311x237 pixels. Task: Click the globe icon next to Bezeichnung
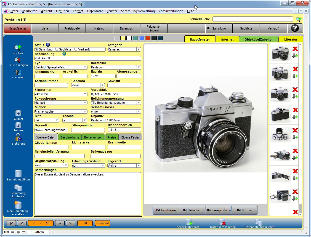pos(64,54)
